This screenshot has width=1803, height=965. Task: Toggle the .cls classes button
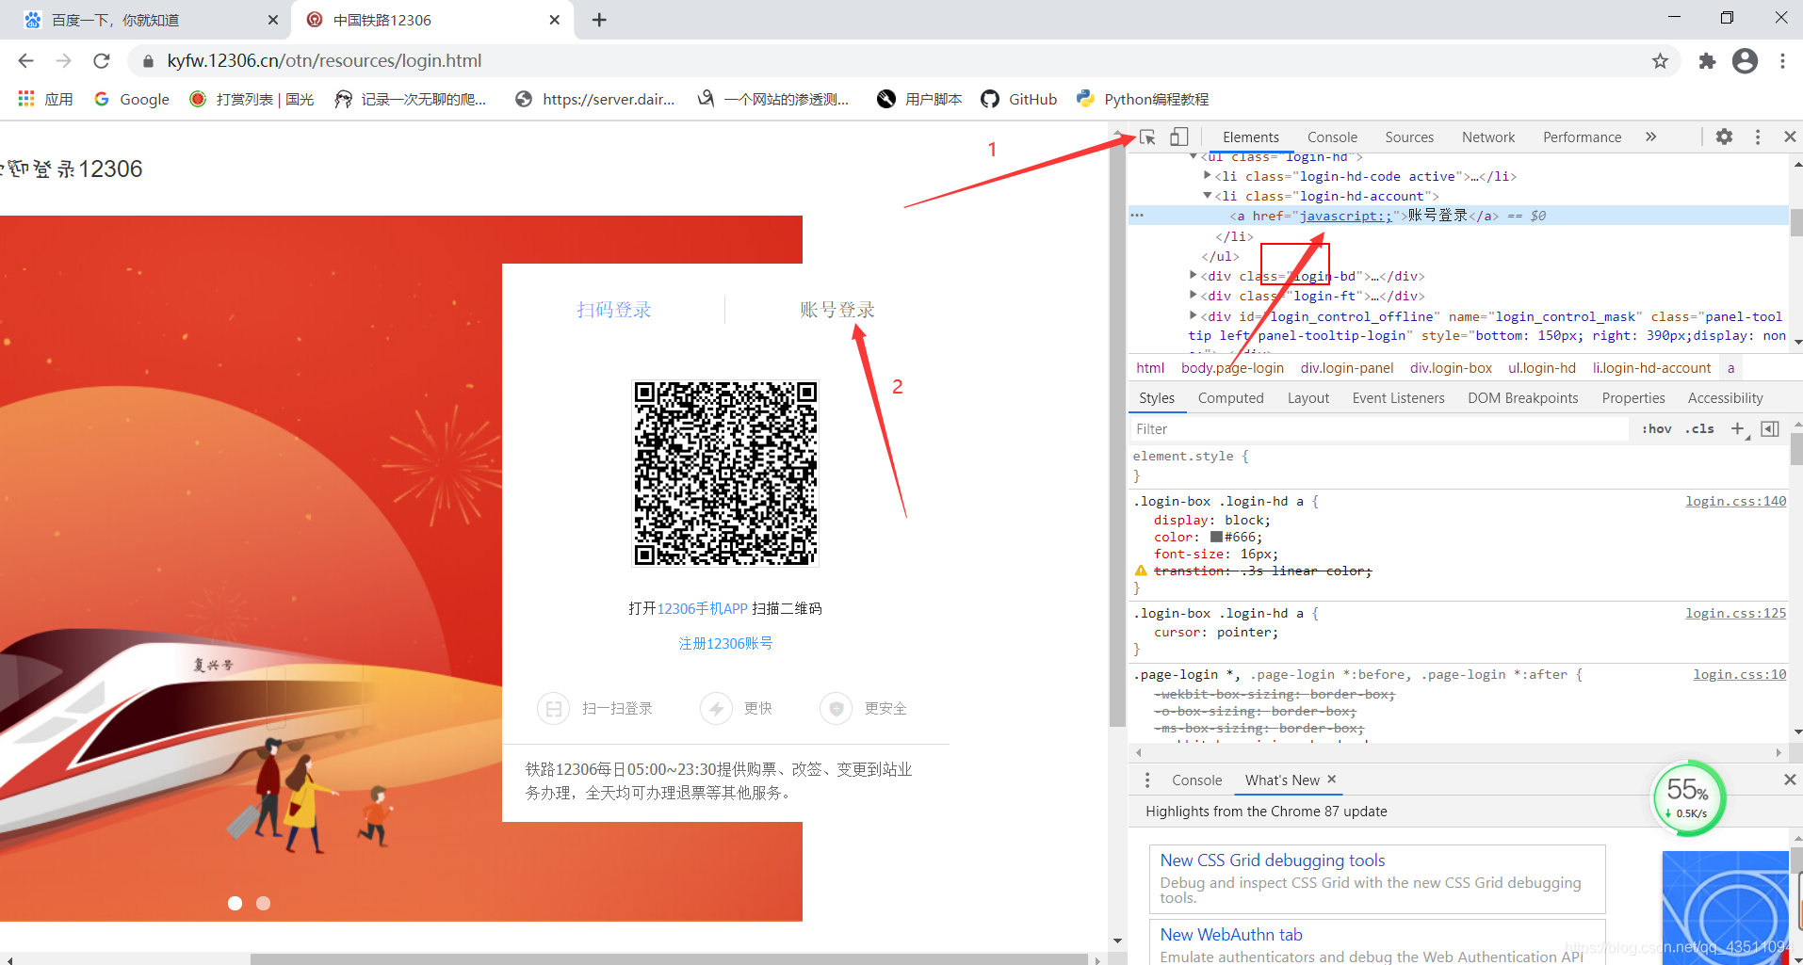tap(1700, 429)
